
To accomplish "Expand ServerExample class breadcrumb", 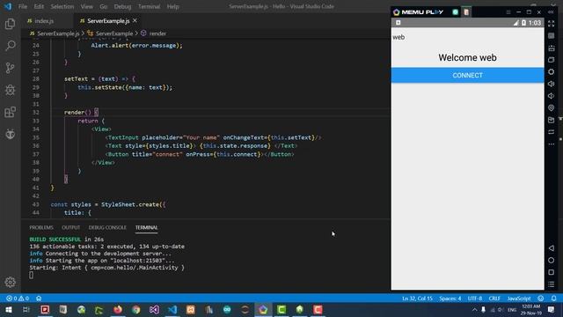I will (x=114, y=33).
